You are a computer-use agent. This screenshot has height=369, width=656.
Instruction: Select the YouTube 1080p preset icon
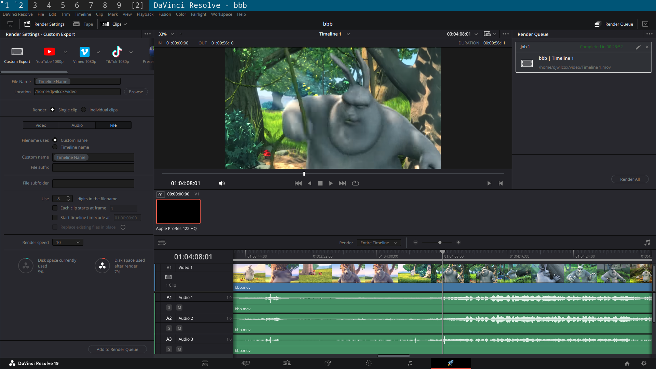49,52
